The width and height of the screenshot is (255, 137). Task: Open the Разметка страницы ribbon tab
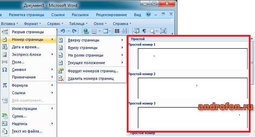[x=27, y=15]
